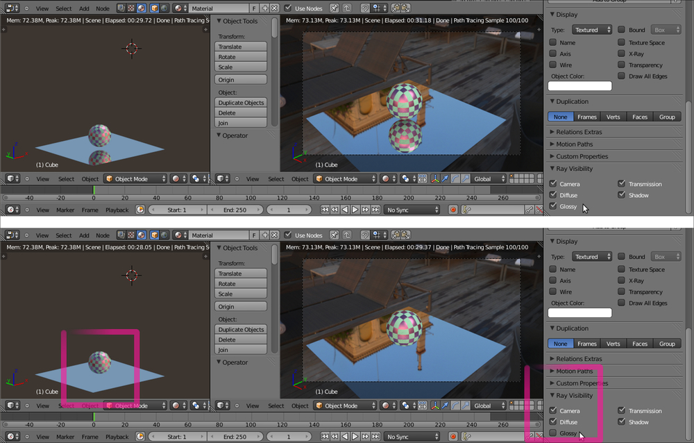Click the pin icon in upper node editor header
Viewport: 694px width, 443px height.
coord(335,8)
